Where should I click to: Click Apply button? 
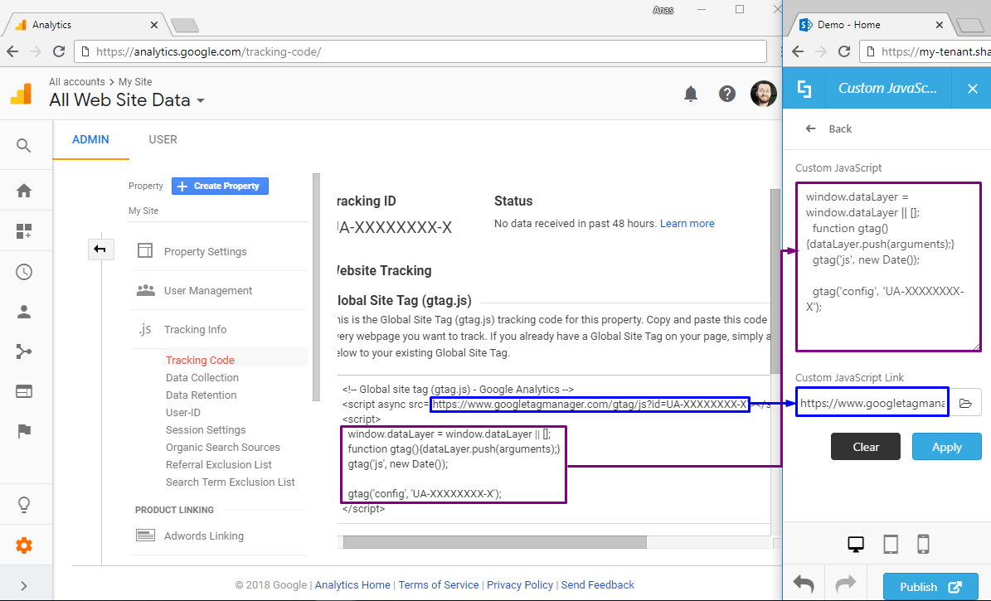pyautogui.click(x=946, y=447)
